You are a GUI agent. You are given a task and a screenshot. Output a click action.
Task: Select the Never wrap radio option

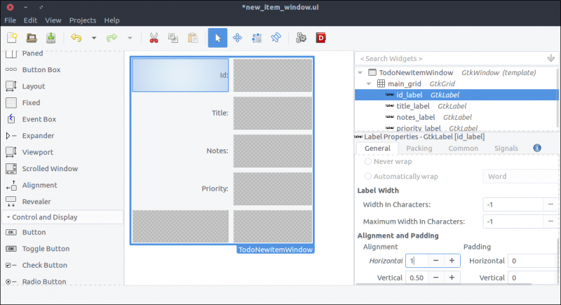(369, 162)
